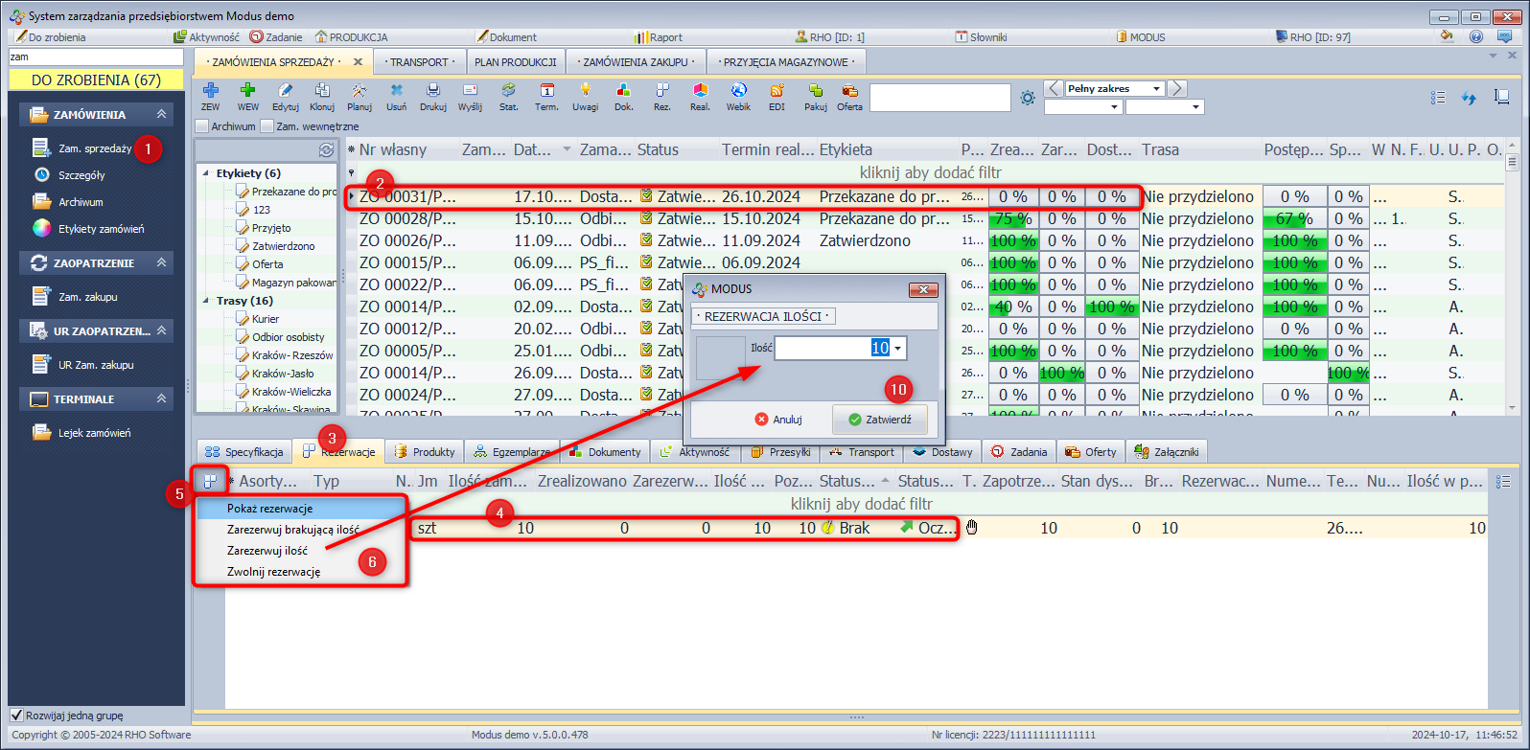
Task: Enable the Archiwum checkbox
Action: click(202, 126)
